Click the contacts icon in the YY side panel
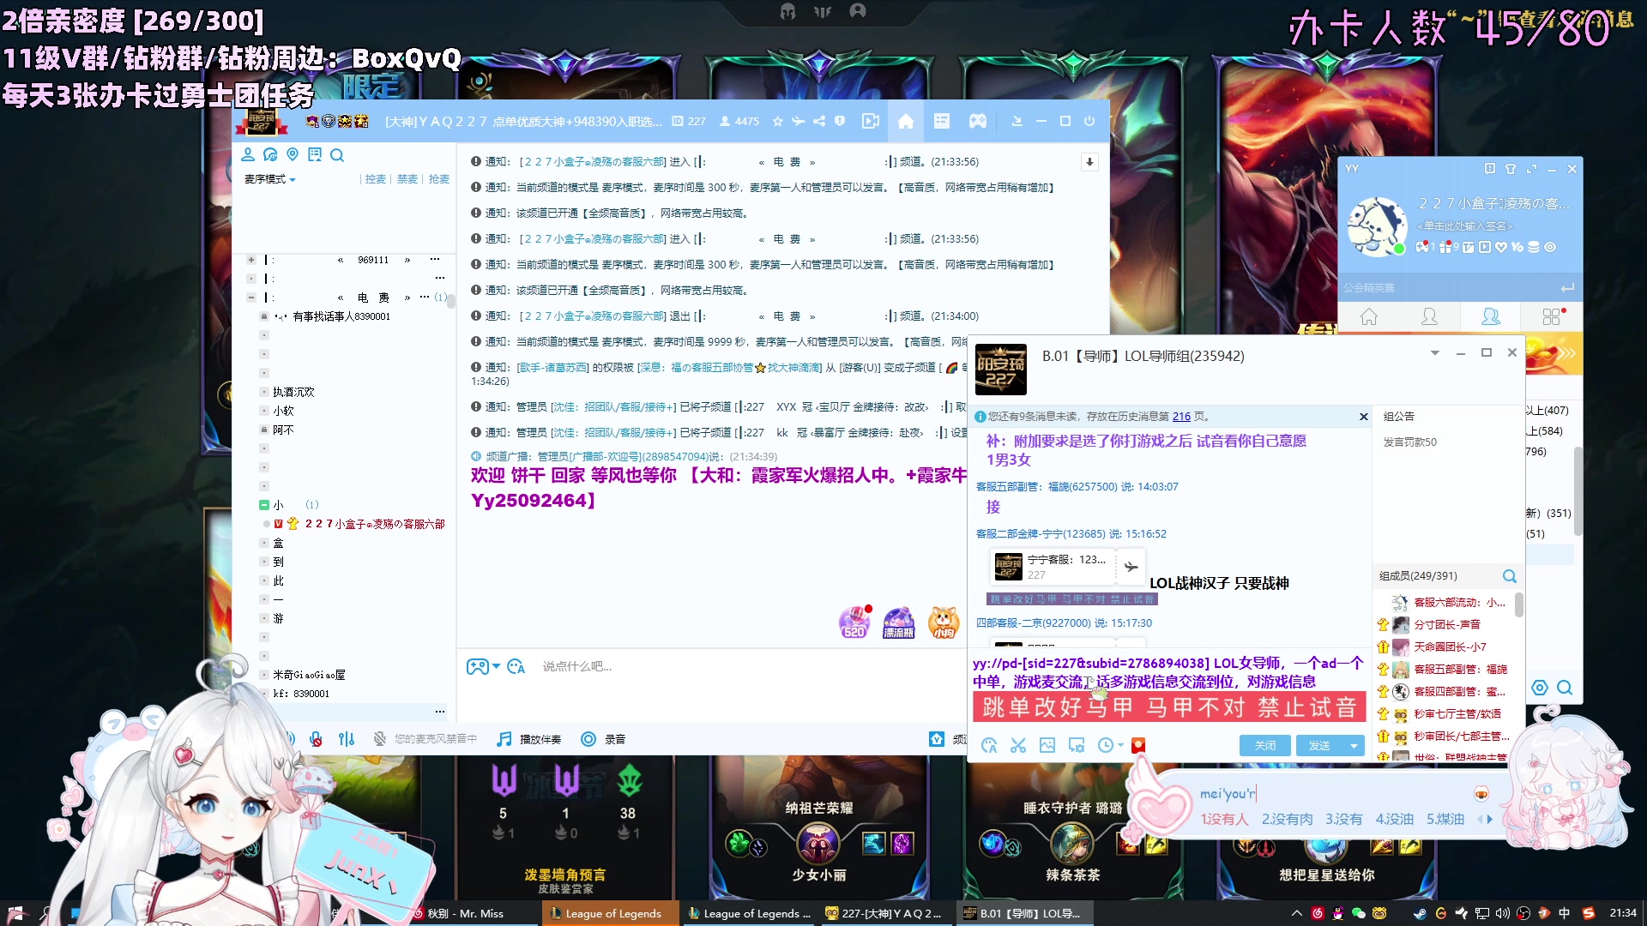Screen dimensions: 1647x926 click(1430, 316)
